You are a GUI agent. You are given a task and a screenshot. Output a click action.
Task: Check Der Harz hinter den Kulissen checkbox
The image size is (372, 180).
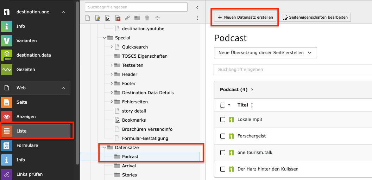point(222,169)
